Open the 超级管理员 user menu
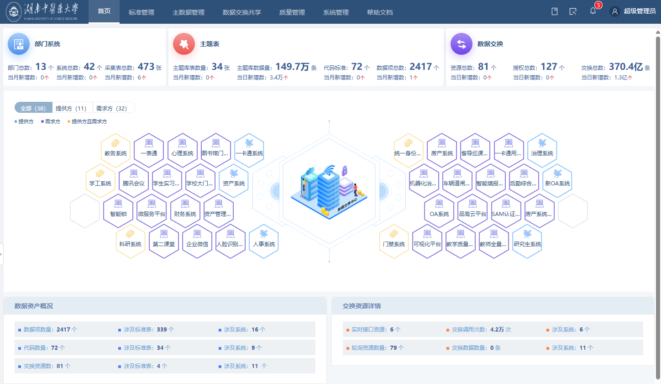 point(634,11)
